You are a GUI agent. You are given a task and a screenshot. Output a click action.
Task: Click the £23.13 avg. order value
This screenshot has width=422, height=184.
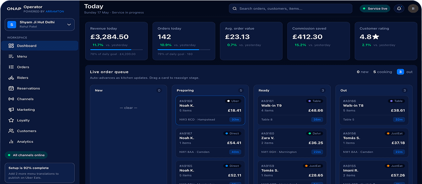[x=237, y=37]
